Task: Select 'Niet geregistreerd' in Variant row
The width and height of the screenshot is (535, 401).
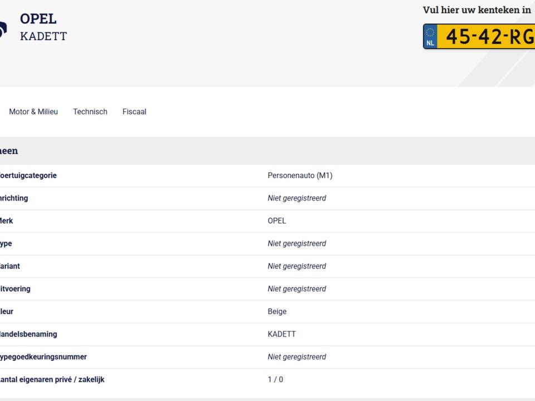Action: pyautogui.click(x=297, y=266)
